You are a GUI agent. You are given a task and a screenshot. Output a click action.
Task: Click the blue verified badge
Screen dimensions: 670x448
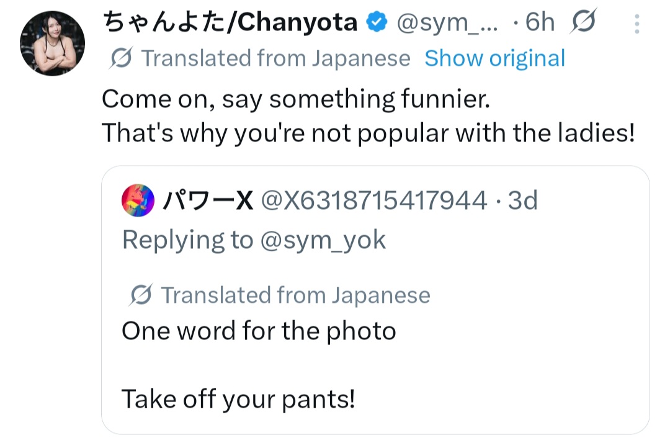[377, 23]
